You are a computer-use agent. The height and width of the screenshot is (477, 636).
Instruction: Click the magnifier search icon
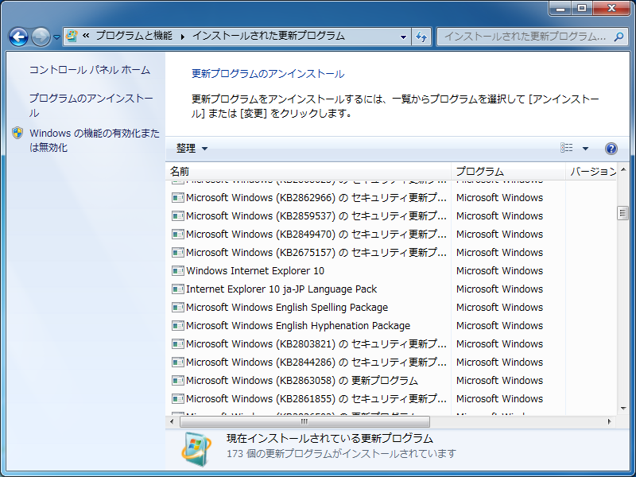(619, 37)
